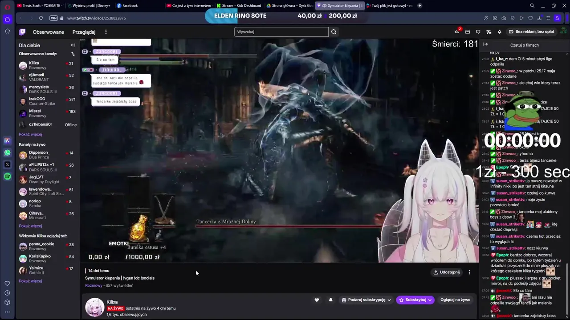Open Easy Setup sliders icon
Viewport: 570px width, 320px height.
[x=548, y=18]
